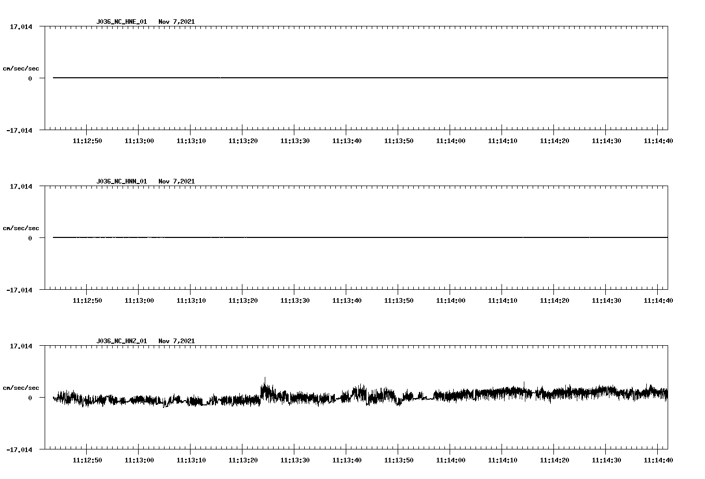Click 11:13:10 time label on HNN plot
The width and height of the screenshot is (705, 479).
[x=191, y=301]
